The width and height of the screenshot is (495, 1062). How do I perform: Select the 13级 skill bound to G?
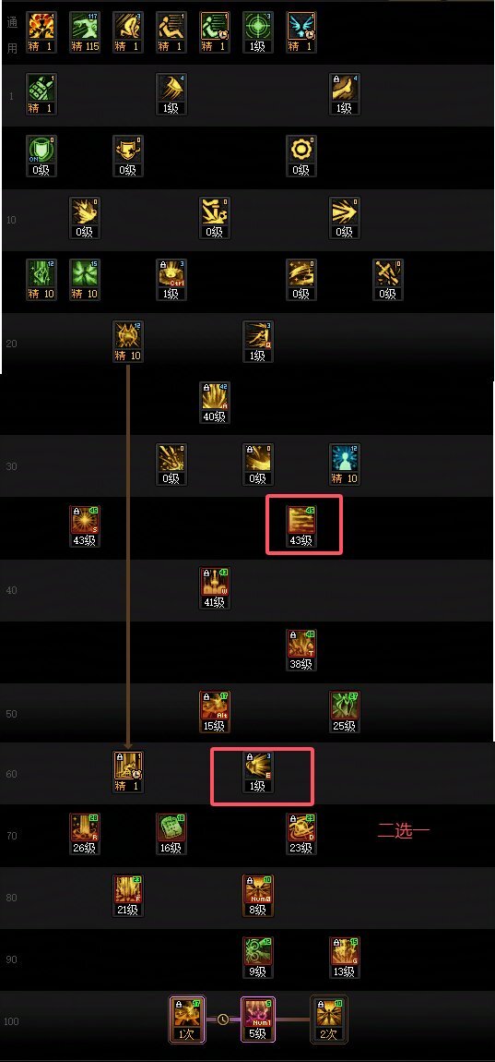point(344,958)
